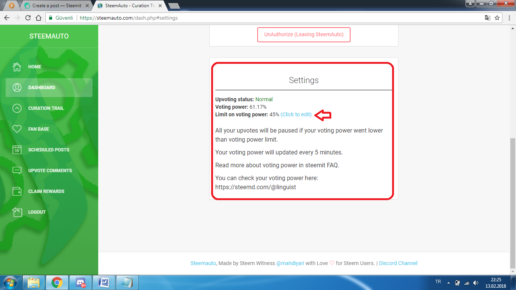The height and width of the screenshot is (290, 516).
Task: Open Home from the sidebar house icon
Action: point(17,67)
